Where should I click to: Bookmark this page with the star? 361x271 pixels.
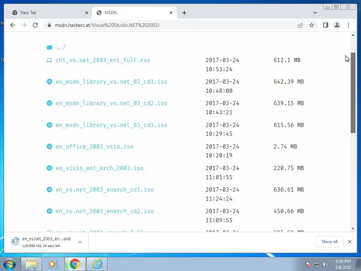pos(312,25)
